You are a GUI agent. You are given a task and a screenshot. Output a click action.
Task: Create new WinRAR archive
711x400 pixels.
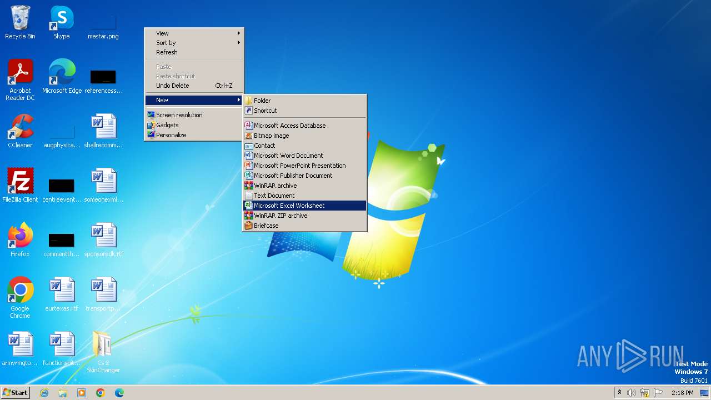[x=304, y=186]
